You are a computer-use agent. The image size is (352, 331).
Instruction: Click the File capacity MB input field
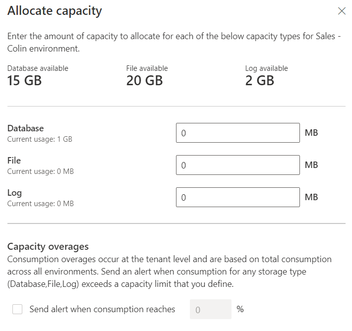tap(237, 165)
